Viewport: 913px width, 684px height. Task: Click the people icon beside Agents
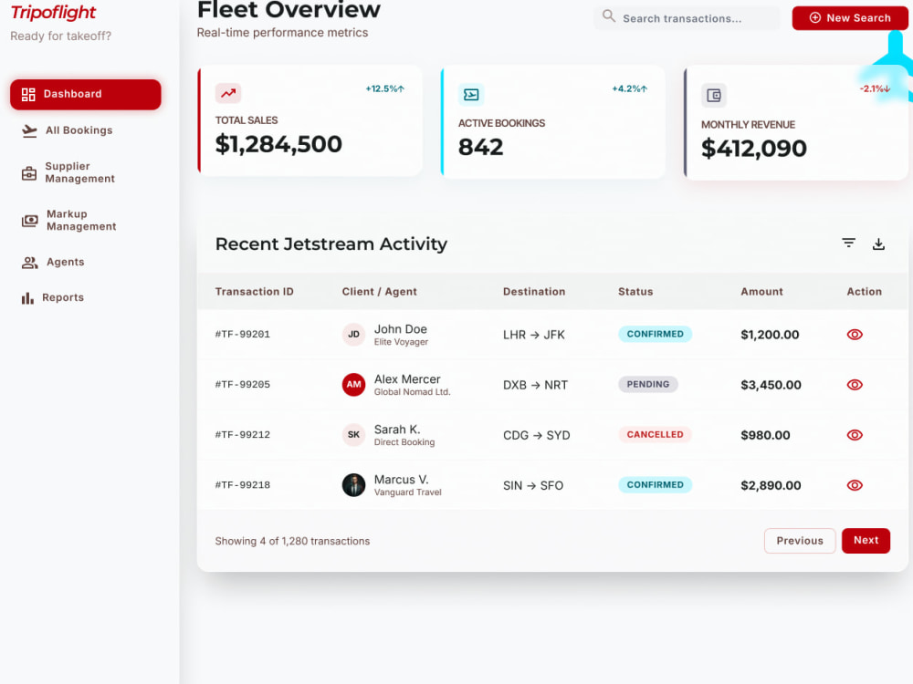pyautogui.click(x=30, y=263)
